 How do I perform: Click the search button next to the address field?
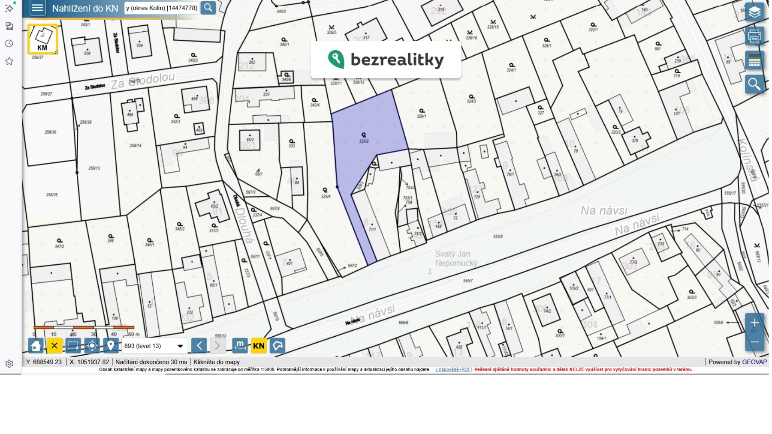click(208, 8)
